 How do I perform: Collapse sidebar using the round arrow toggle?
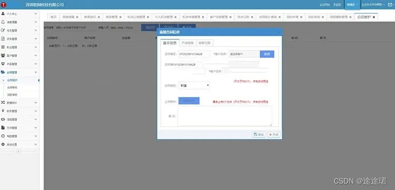click(18, 151)
